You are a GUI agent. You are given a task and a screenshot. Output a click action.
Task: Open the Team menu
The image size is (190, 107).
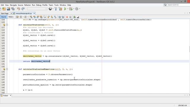(x=51, y=5)
